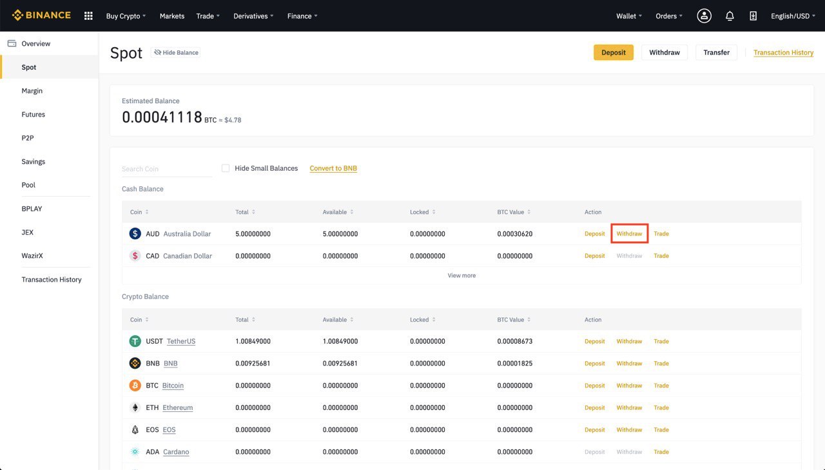Screen dimensions: 825x470
Task: Click the Overview wallet icon
Action: click(12, 43)
